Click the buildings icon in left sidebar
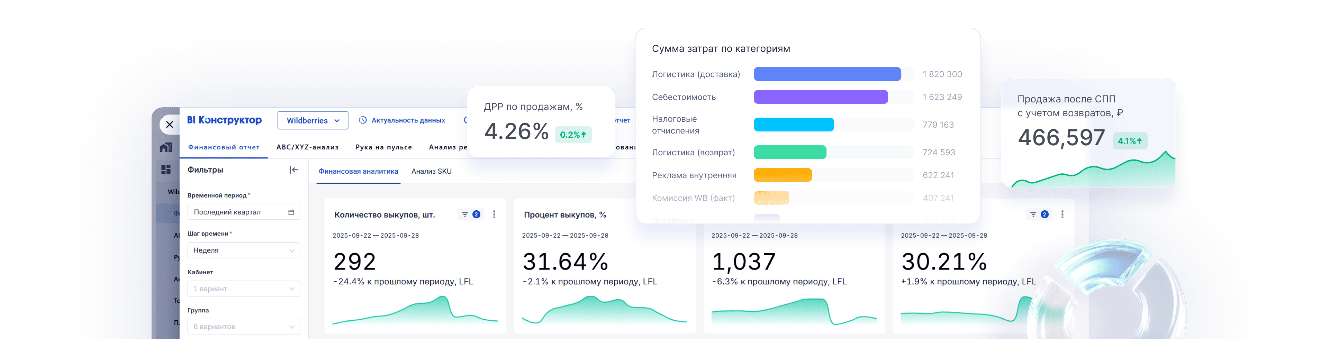This screenshot has width=1329, height=339. [166, 148]
